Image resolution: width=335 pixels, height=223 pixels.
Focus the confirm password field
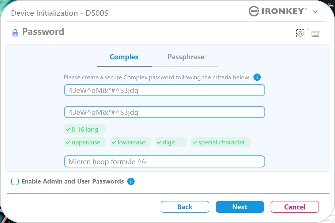coord(164,112)
